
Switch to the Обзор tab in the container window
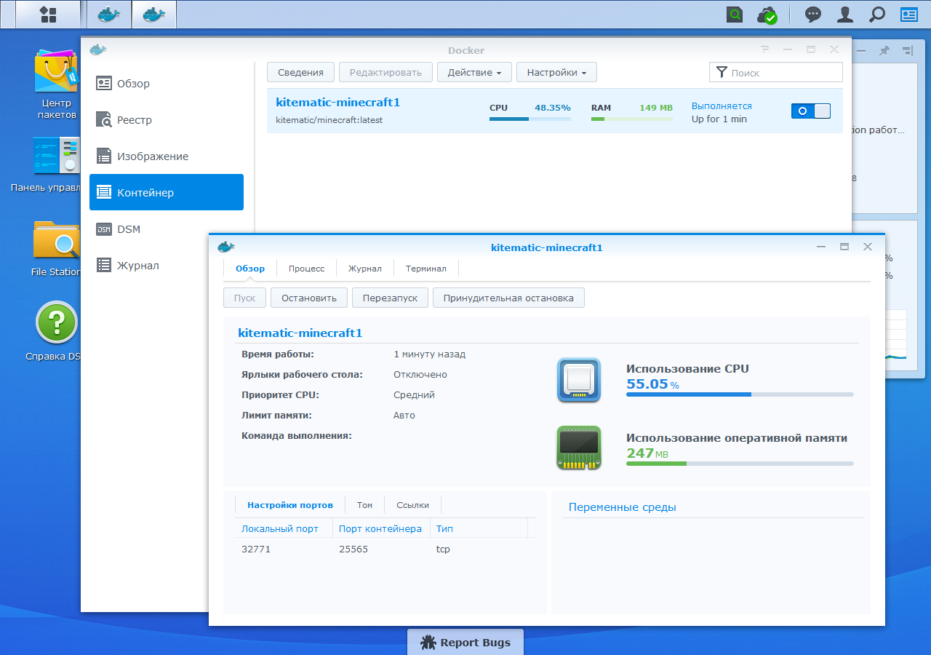pyautogui.click(x=250, y=269)
